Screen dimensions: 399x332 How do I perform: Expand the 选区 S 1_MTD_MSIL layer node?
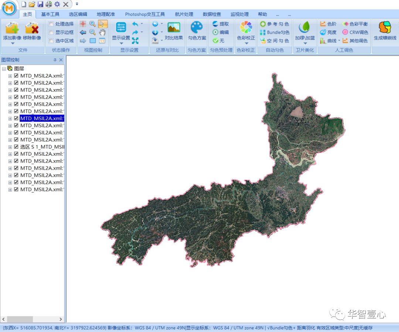pyautogui.click(x=10, y=147)
